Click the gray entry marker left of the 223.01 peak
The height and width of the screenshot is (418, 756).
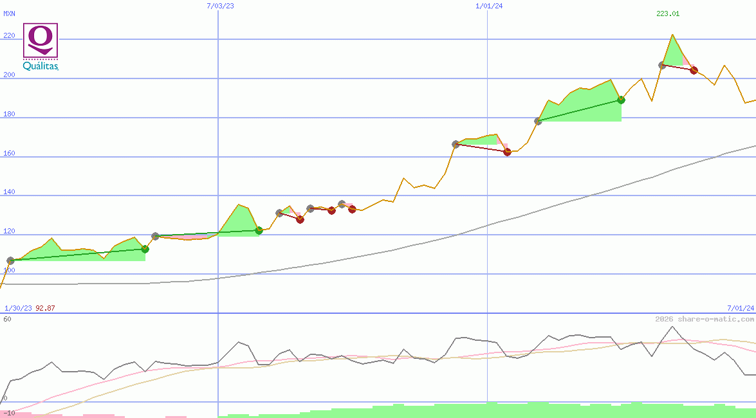click(x=662, y=65)
